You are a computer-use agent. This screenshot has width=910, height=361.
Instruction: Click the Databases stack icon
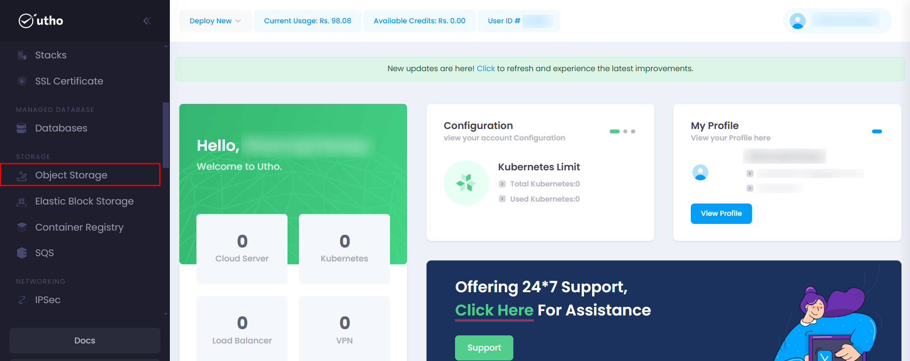(22, 128)
